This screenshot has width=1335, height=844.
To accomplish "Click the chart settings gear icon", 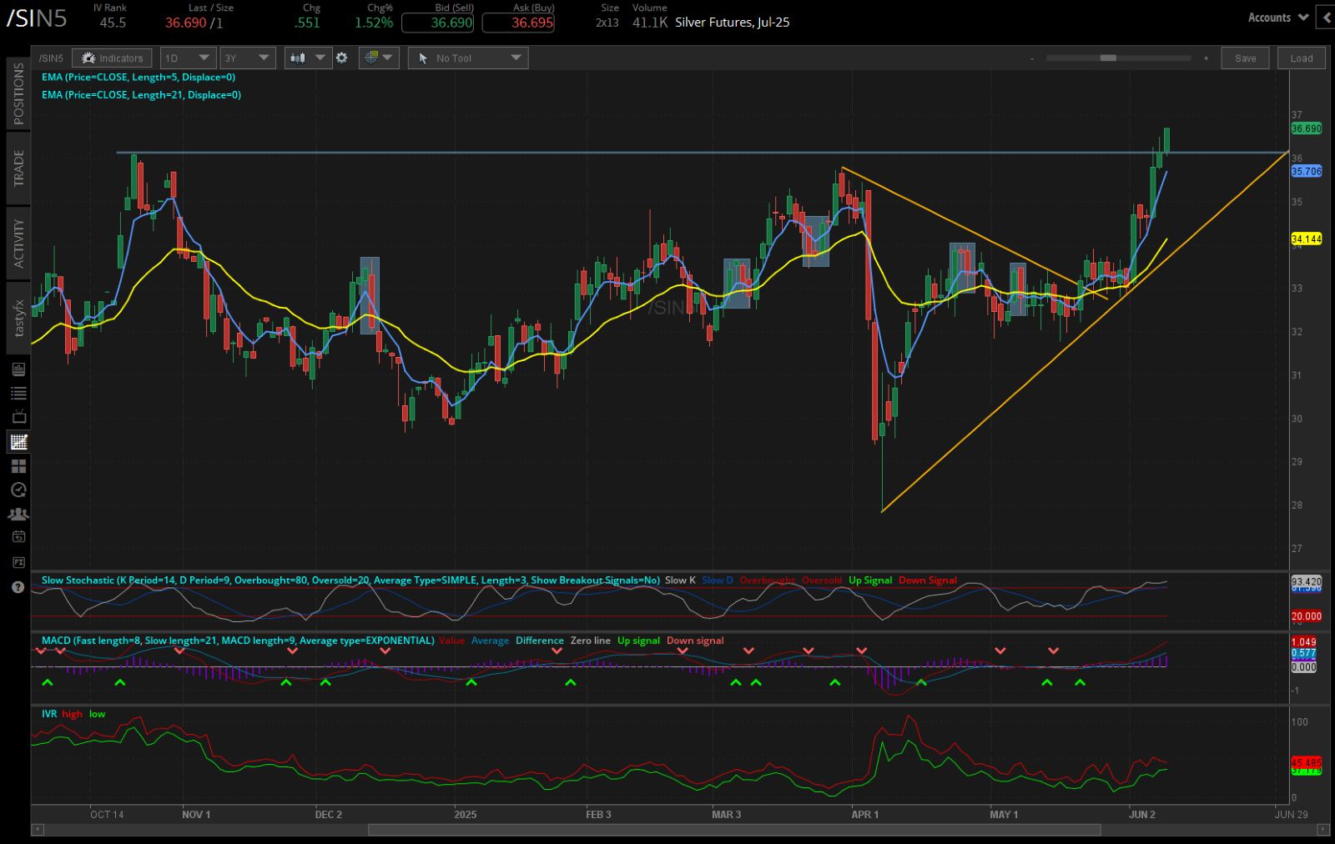I will coord(342,58).
